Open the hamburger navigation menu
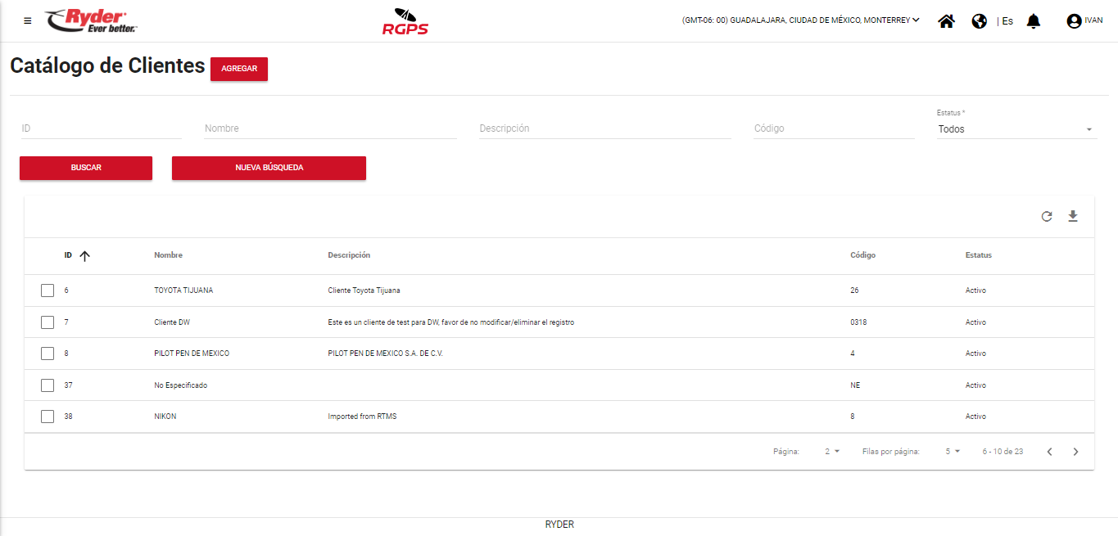 (x=28, y=21)
